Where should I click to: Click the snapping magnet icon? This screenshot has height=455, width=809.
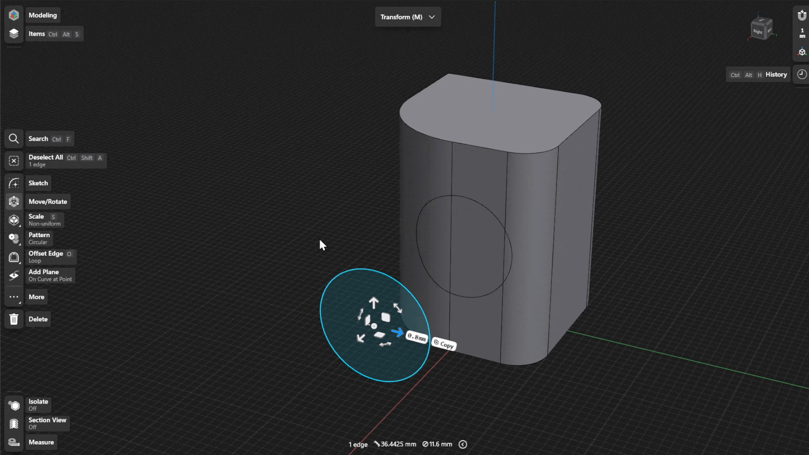point(802,16)
